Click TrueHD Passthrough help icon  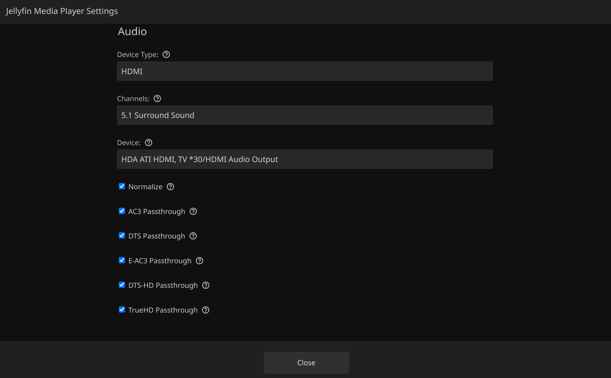tap(206, 310)
